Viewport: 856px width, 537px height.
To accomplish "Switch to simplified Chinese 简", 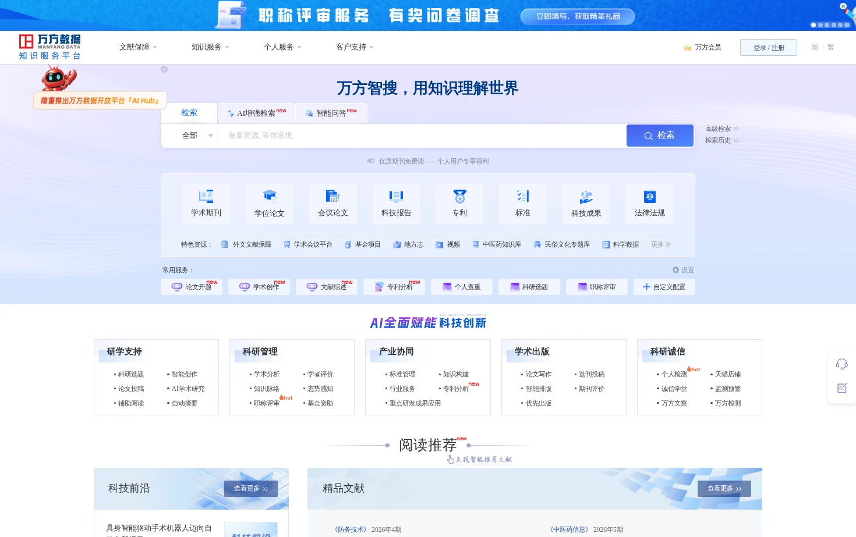I will [815, 48].
